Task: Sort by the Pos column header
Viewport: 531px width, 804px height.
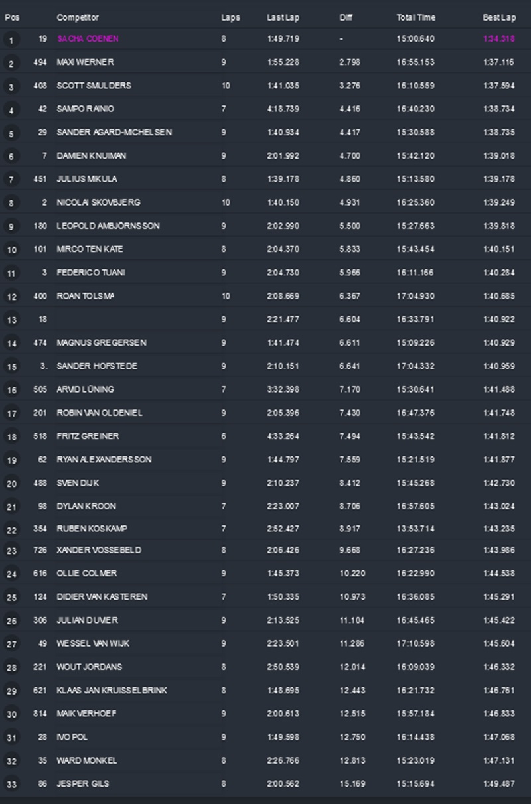Action: tap(11, 17)
